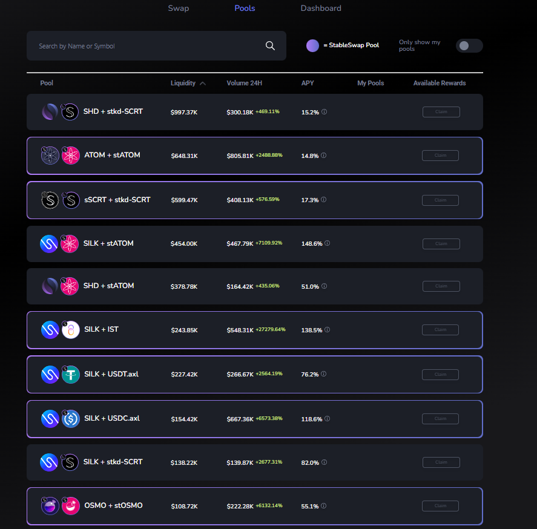This screenshot has height=529, width=537.
Task: Click the sSCRT token icon in sSCRT + stkd-SCRT row
Action: 50,200
